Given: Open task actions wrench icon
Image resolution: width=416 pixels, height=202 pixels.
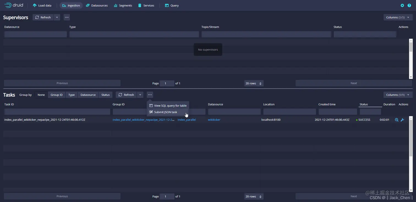Looking at the screenshot, I should [x=402, y=120].
